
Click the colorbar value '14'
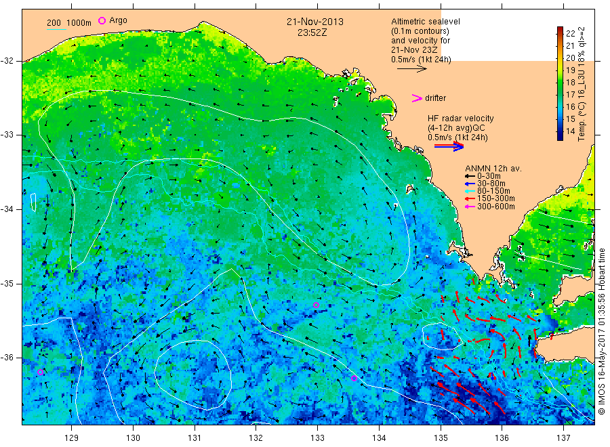[570, 131]
